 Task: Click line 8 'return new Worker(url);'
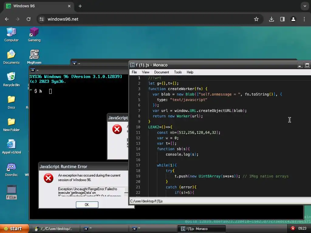click(178, 116)
